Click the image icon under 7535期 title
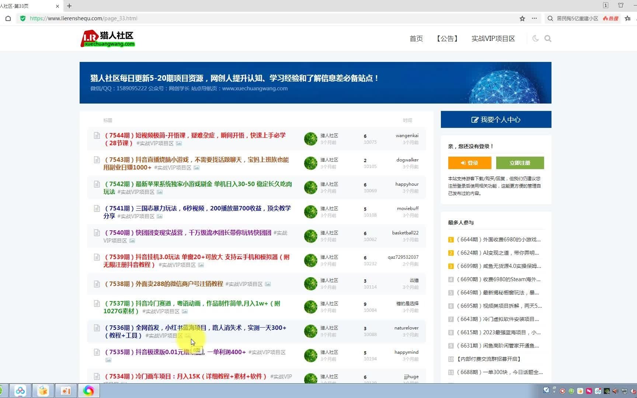Viewport: 637px width, 398px height. click(108, 360)
